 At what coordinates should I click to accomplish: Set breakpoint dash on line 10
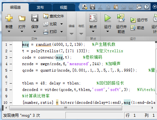click(x=11, y=103)
